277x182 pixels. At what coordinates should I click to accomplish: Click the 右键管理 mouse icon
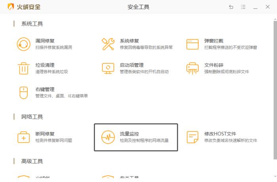(23, 93)
